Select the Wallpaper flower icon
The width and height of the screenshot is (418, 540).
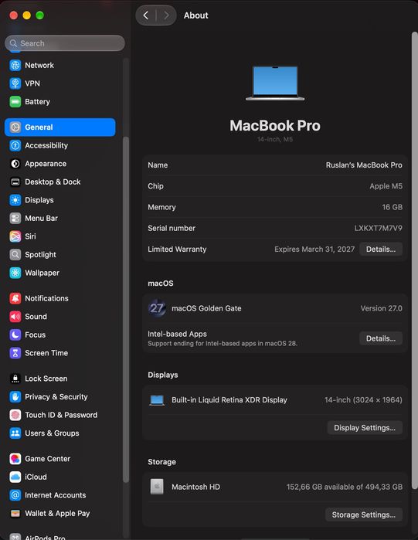[x=15, y=273]
